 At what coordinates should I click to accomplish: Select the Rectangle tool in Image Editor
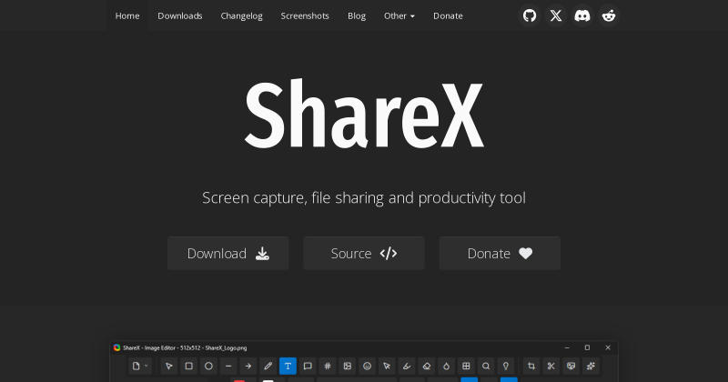tap(189, 366)
